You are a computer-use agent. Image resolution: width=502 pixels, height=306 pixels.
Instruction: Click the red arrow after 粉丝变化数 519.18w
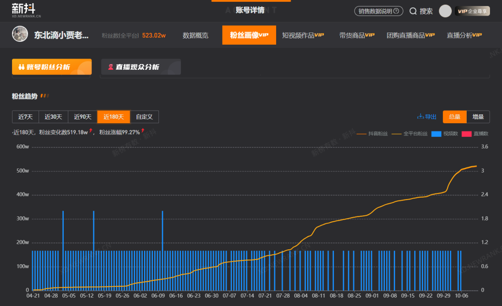click(x=91, y=131)
